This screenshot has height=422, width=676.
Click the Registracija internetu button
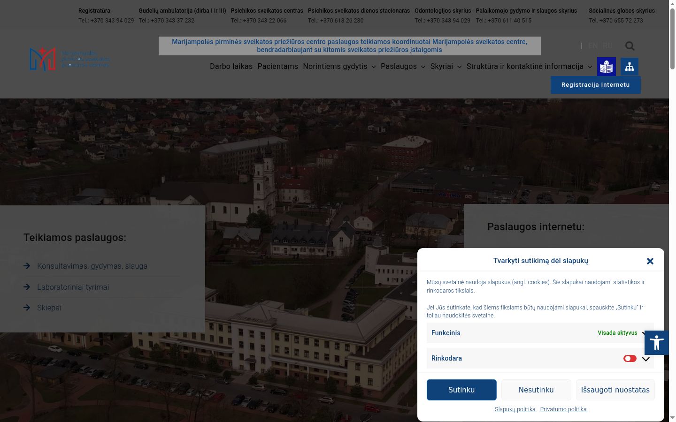tap(595, 85)
